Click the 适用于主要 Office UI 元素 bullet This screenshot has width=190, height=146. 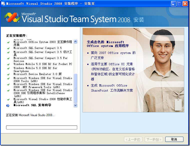tap(113, 71)
